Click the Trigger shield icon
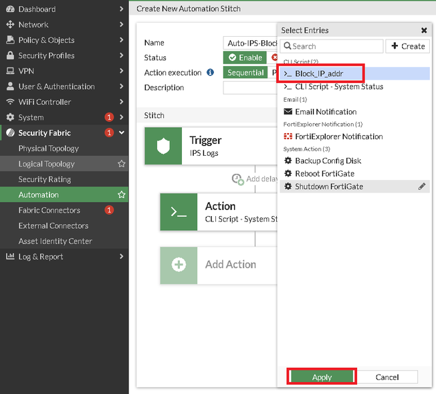This screenshot has width=436, height=394. pos(164,146)
